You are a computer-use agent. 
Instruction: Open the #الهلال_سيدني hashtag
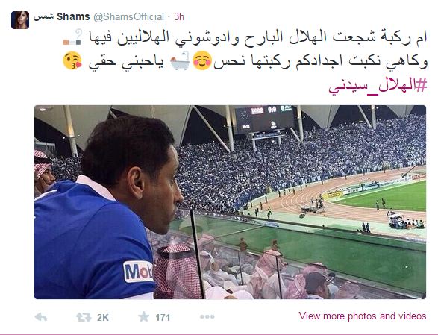(x=378, y=85)
